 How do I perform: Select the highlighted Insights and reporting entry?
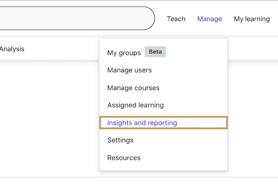(x=142, y=123)
